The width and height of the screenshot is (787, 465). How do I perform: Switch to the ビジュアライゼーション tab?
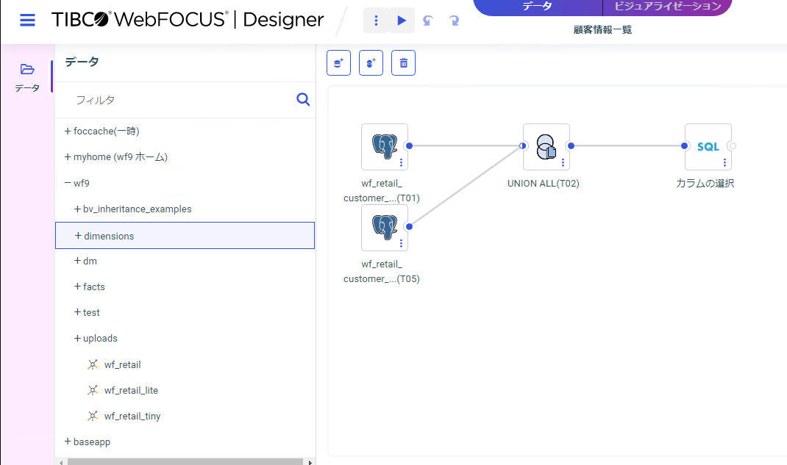click(668, 7)
